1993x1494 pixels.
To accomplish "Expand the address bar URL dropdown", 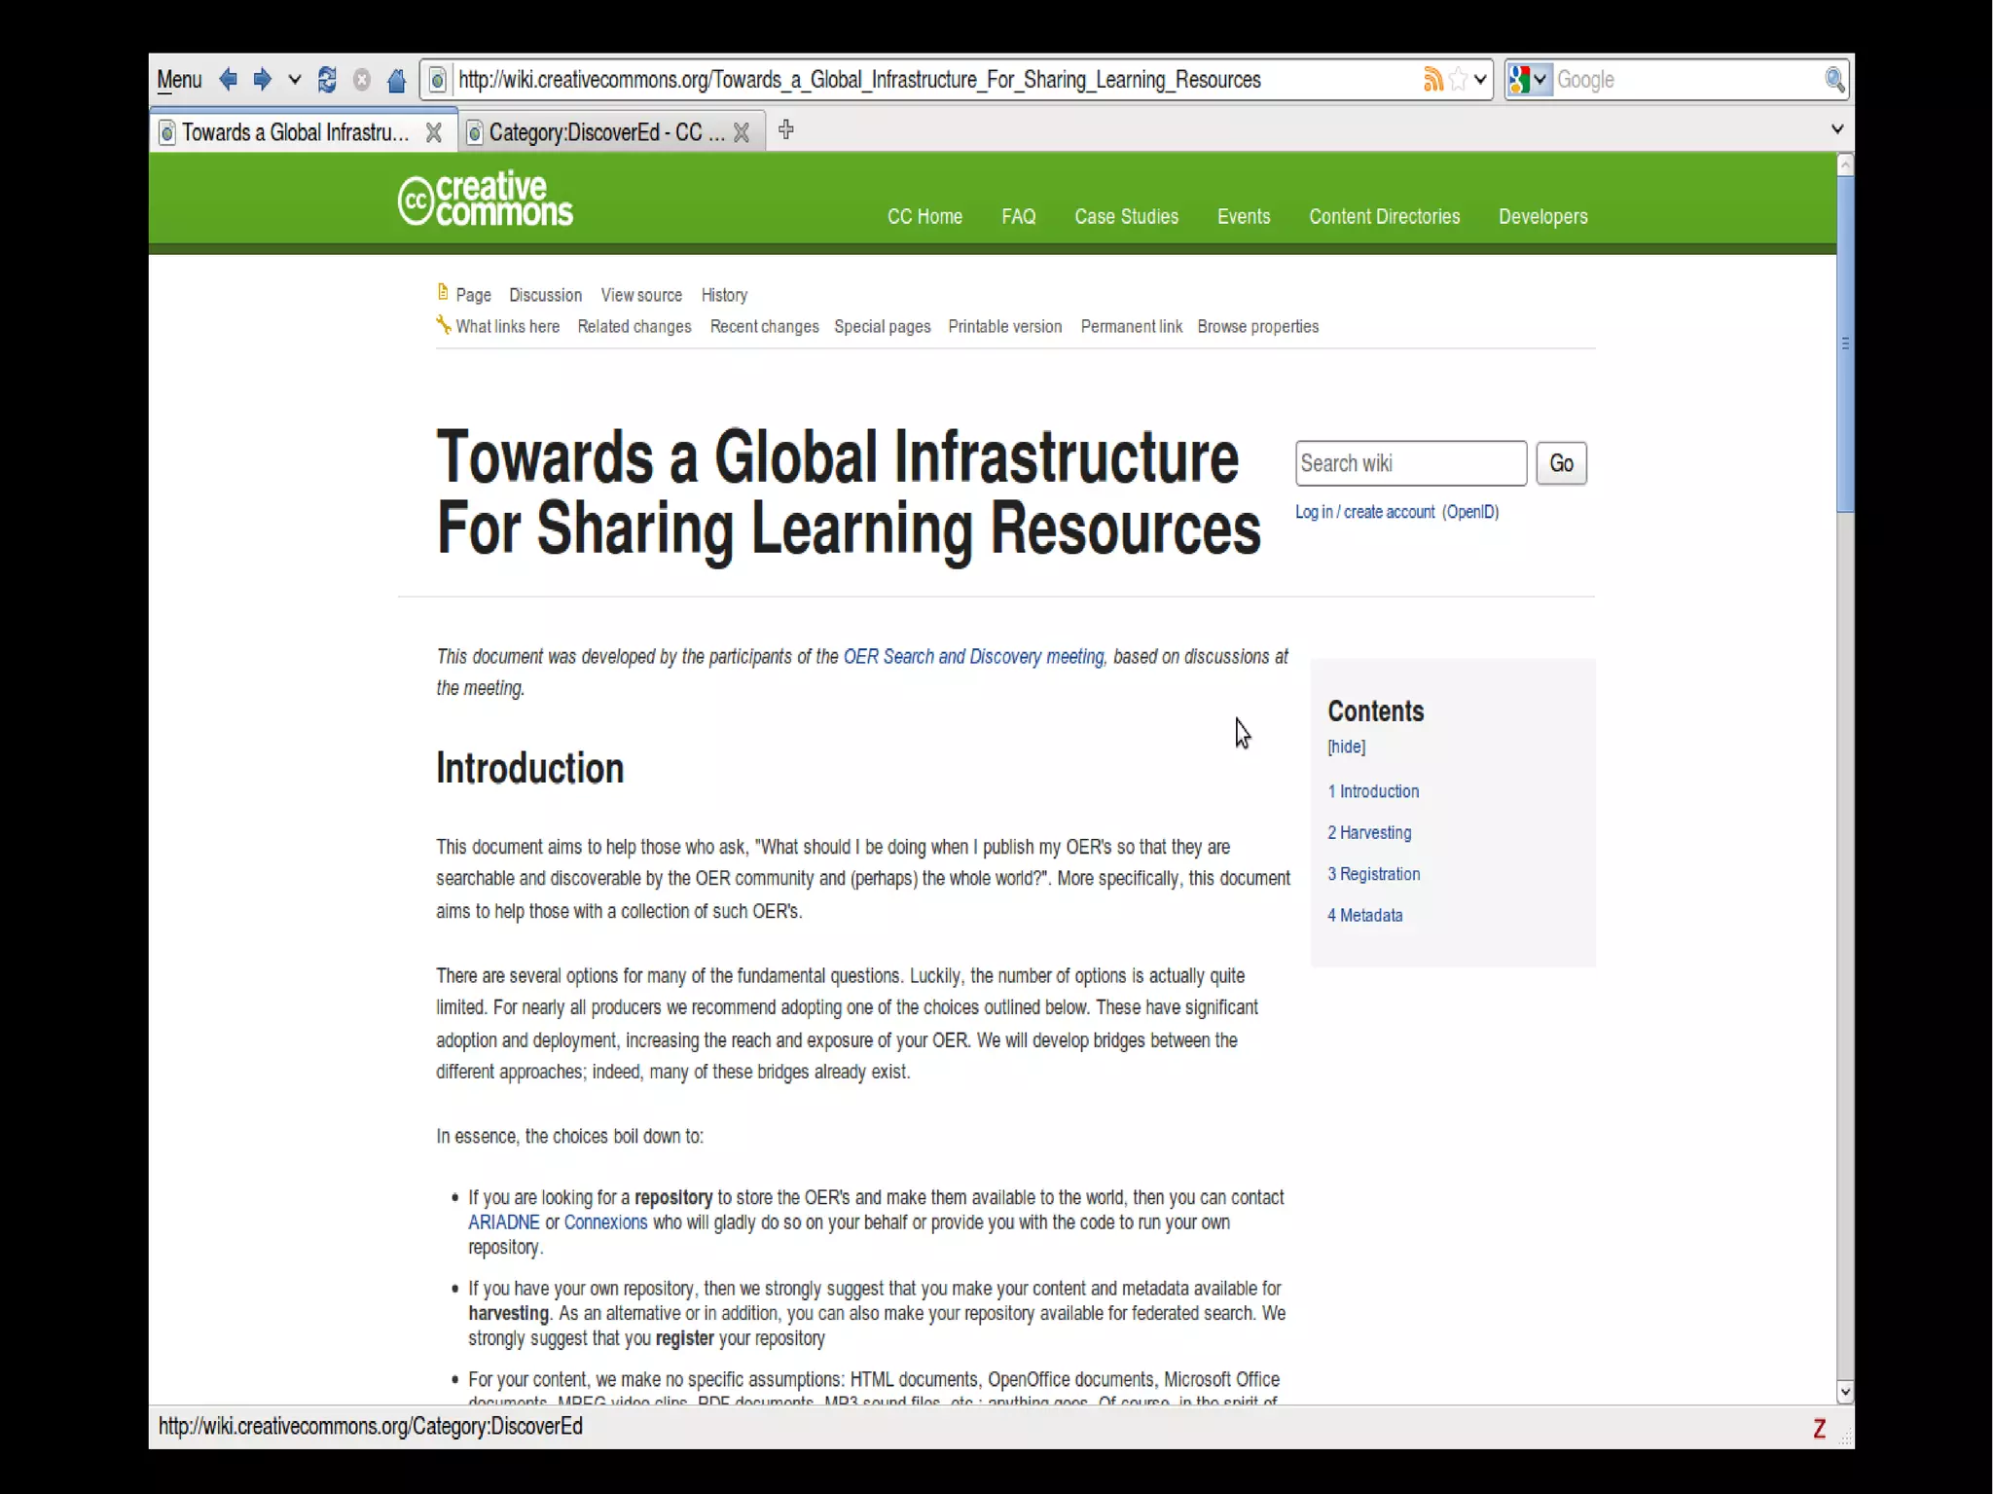I will click(1480, 80).
